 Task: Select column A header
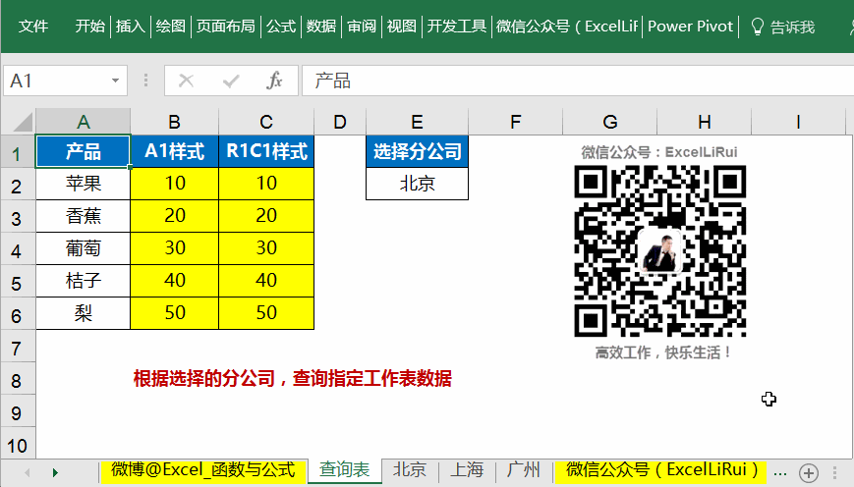tap(83, 122)
